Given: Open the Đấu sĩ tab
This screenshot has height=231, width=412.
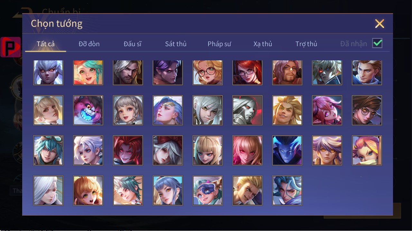Looking at the screenshot, I should click(133, 44).
